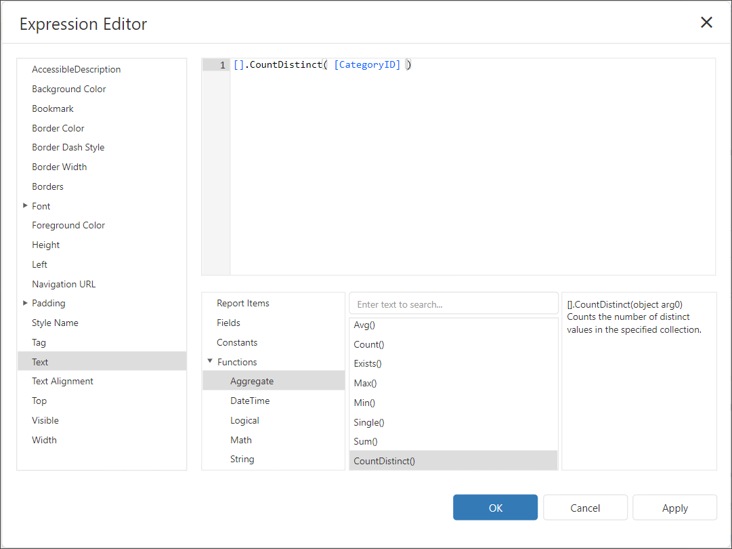The image size is (732, 549).
Task: Select the Height property
Action: [x=102, y=245]
